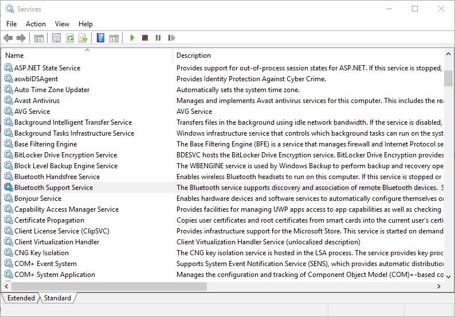Viewport: 455px width, 317px height.
Task: Click description 'Automatically sets the system time zone.'
Action: tap(238, 89)
